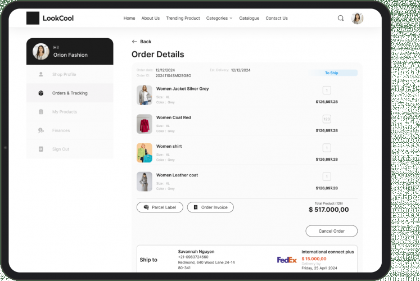Click the Women Leather coat title
The width and height of the screenshot is (420, 281).
point(177,175)
